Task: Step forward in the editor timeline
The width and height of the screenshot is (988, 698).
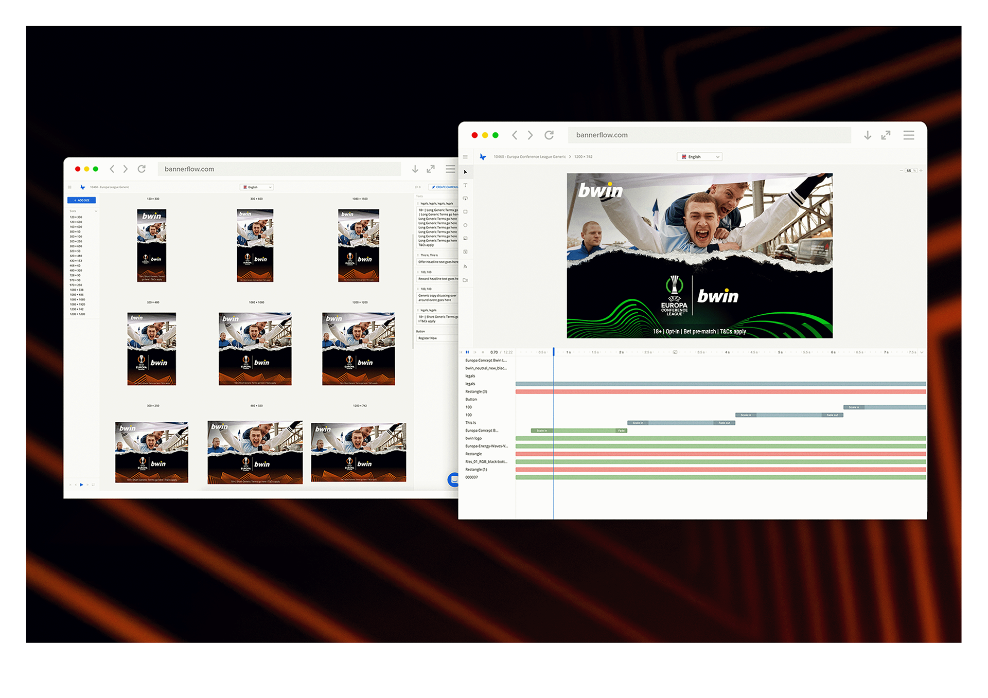Action: coord(475,352)
